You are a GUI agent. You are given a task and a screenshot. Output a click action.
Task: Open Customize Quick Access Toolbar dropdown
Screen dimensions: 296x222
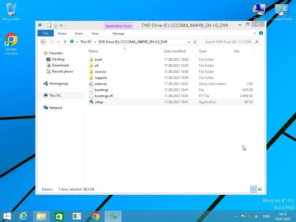[x=61, y=25]
